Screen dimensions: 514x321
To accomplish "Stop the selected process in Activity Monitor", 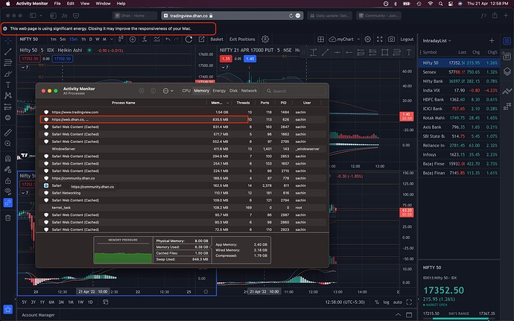I will coord(142,91).
